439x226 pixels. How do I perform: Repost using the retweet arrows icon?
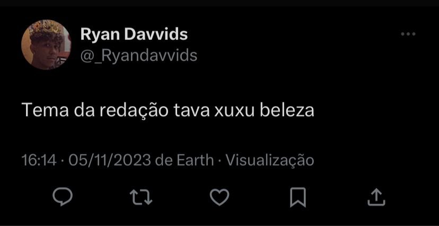pyautogui.click(x=141, y=197)
